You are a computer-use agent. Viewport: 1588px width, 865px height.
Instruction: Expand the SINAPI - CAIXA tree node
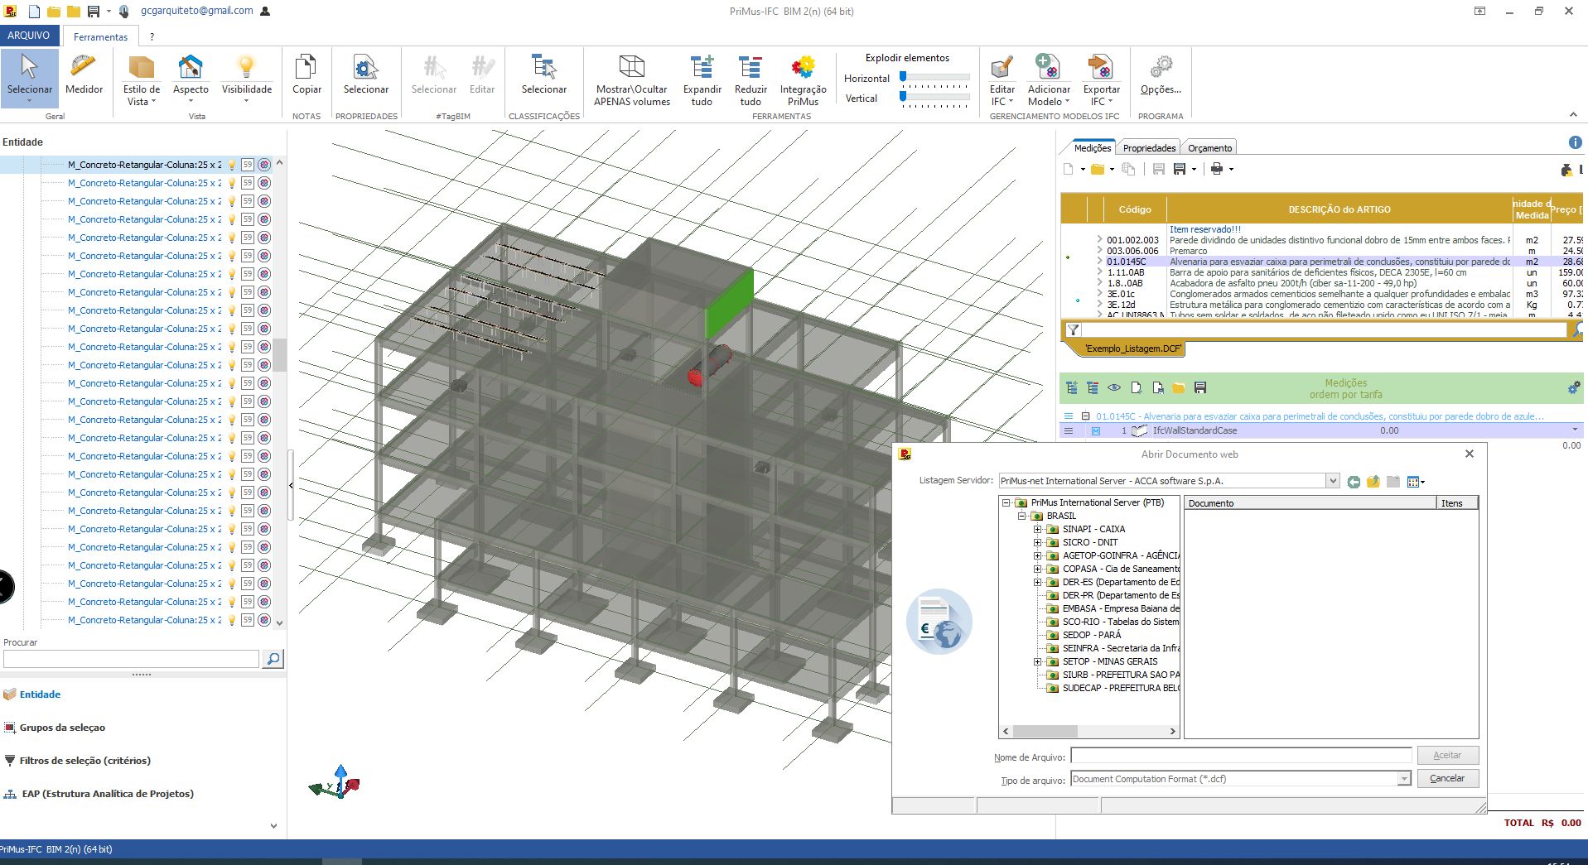click(1037, 529)
